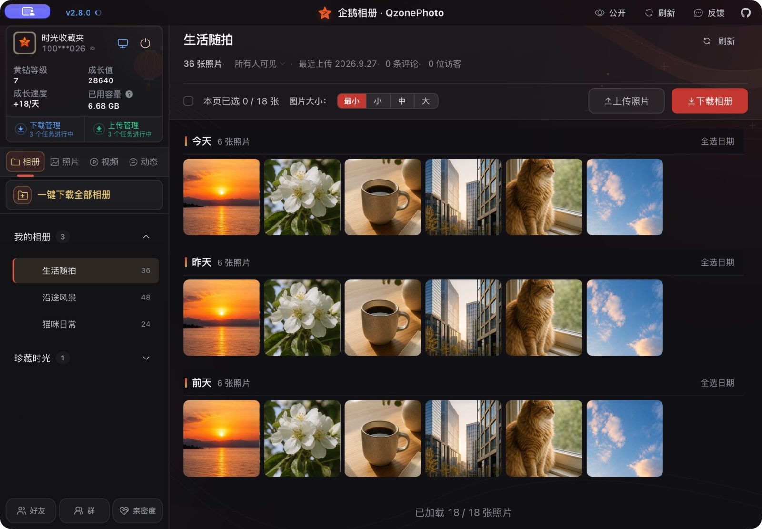Select all photos for 前天
Screen dimensions: 762x529
[x=717, y=383]
